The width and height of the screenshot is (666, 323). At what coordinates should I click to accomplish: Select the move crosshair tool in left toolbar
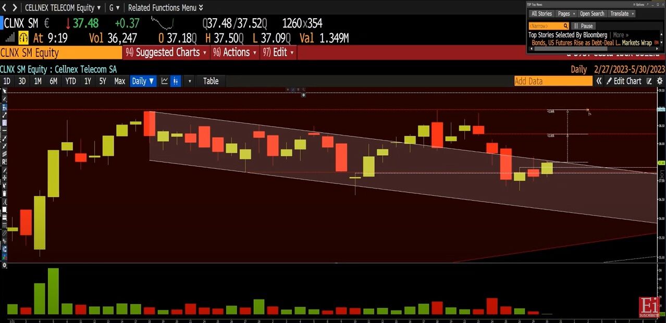click(x=5, y=178)
